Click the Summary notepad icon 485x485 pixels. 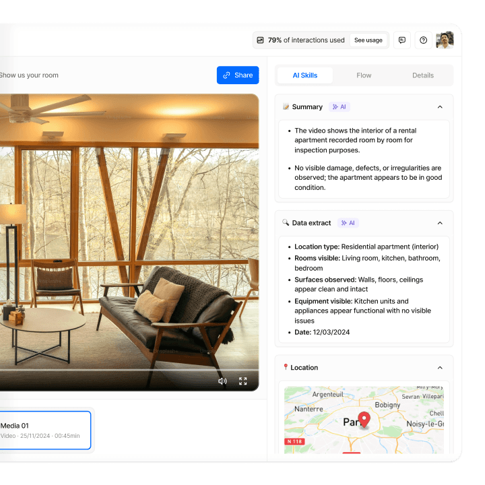286,107
